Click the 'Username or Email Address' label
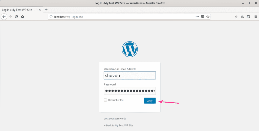 120,69
